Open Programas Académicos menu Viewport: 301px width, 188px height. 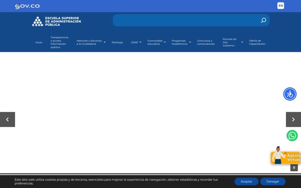tap(179, 42)
